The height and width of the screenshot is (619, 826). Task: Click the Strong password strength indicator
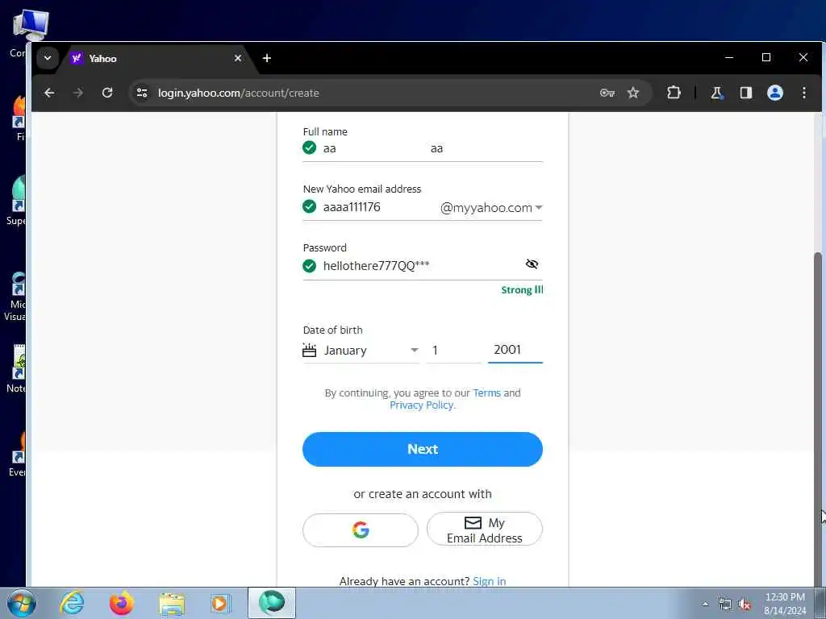(x=522, y=289)
